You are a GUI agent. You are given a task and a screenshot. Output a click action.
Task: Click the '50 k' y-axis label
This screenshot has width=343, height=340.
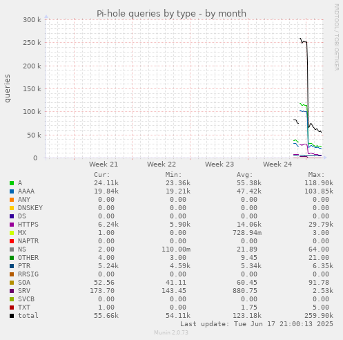(34, 135)
